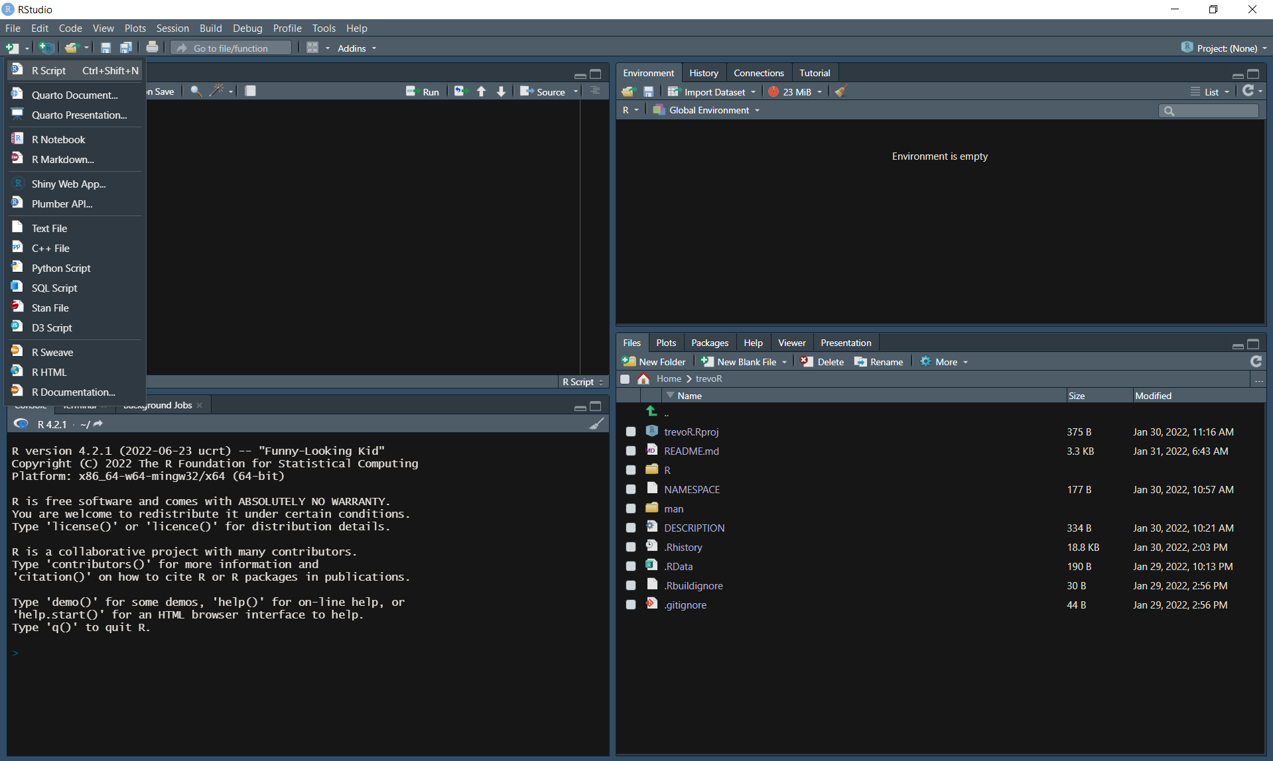Open the Import Dataset dropdown
The height and width of the screenshot is (761, 1273).
pyautogui.click(x=712, y=91)
